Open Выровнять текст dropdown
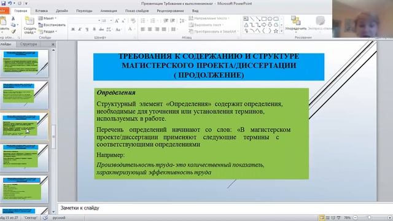 (x=206, y=25)
